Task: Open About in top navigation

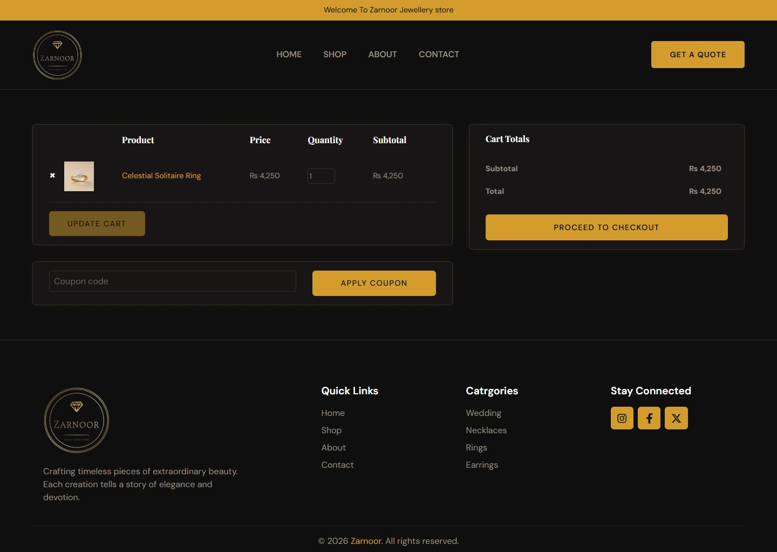Action: (x=383, y=55)
